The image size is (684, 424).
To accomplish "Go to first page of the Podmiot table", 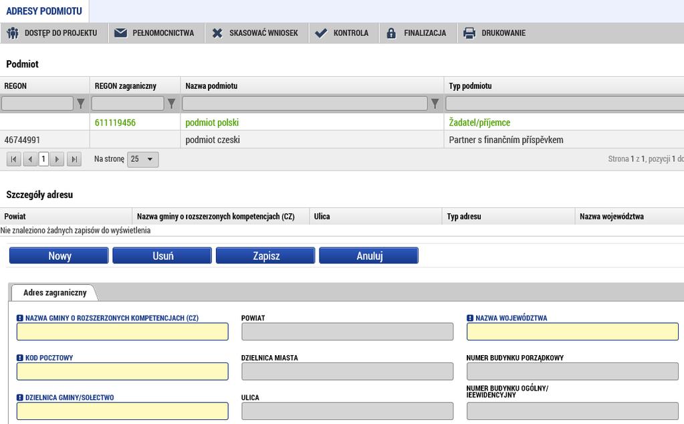I will point(14,159).
